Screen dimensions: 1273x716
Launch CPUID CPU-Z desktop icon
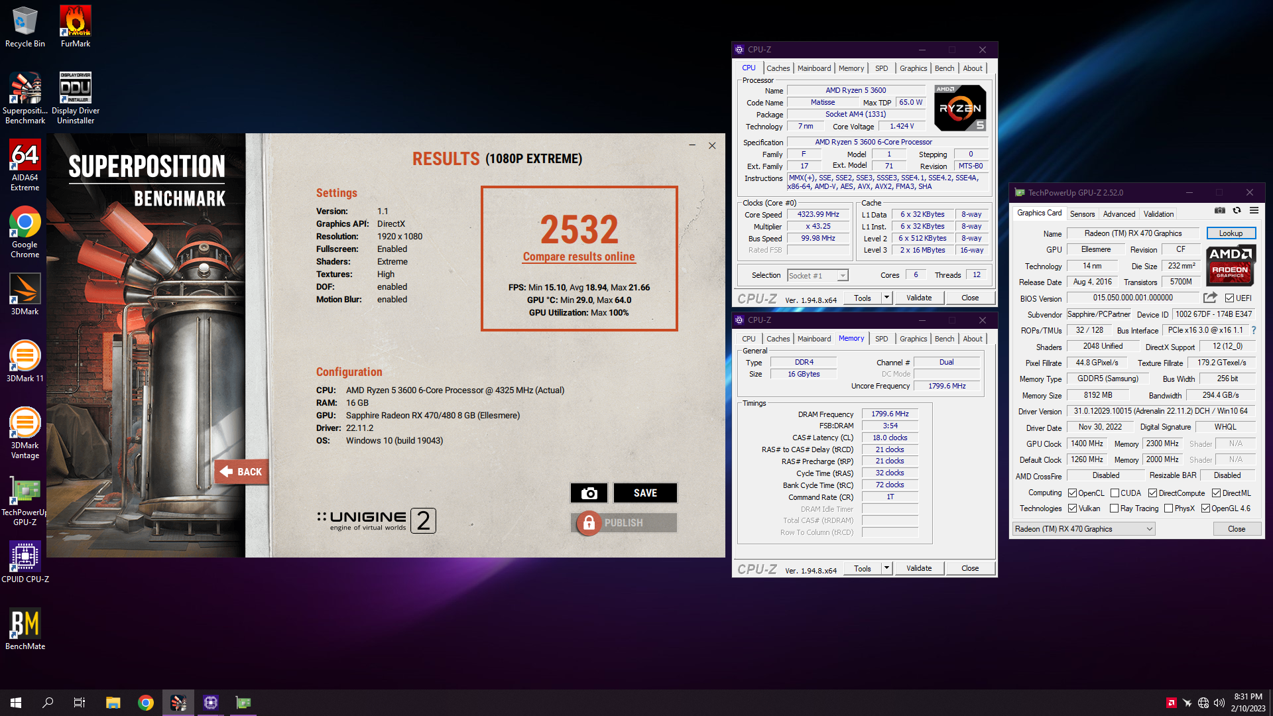click(25, 562)
